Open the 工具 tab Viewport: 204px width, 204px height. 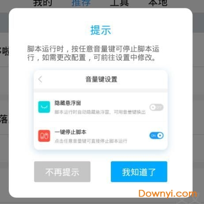(120, 3)
